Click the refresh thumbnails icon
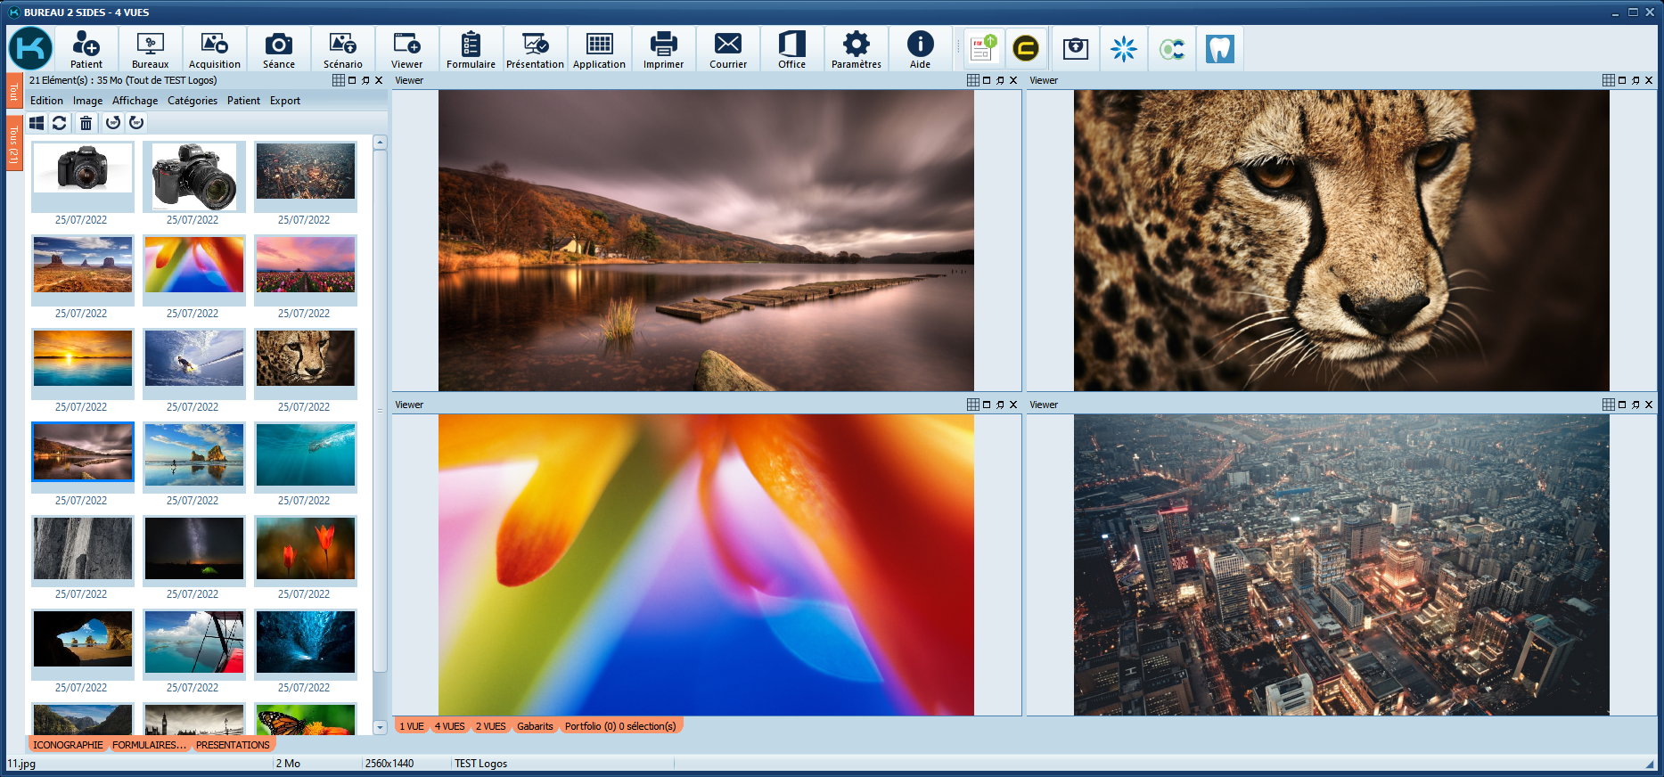This screenshot has height=777, width=1664. click(60, 123)
